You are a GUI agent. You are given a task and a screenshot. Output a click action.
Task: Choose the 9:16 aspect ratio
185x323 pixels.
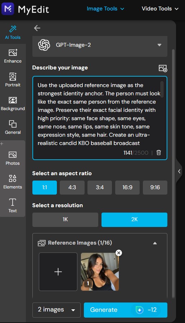[x=155, y=187]
